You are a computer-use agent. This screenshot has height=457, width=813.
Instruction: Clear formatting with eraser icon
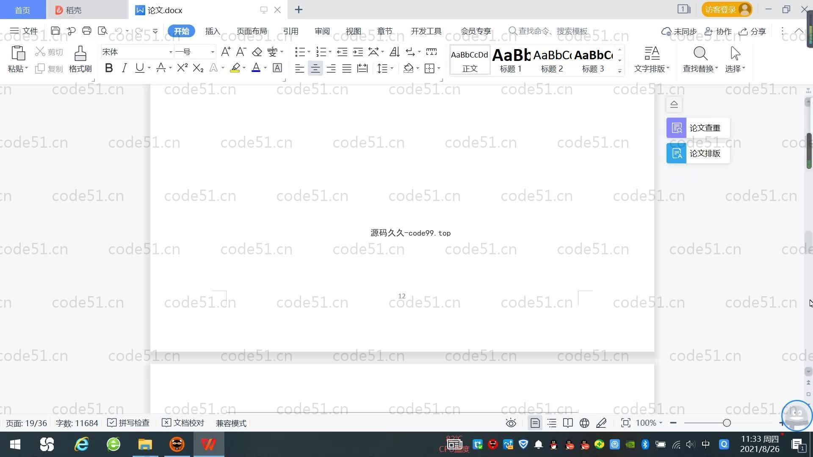pyautogui.click(x=257, y=52)
